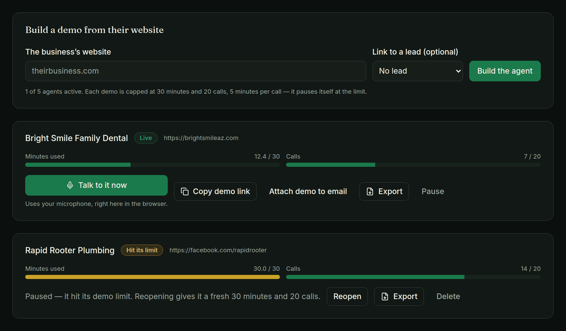Image resolution: width=566 pixels, height=331 pixels.
Task: Focus the business's website input field
Action: [x=196, y=71]
